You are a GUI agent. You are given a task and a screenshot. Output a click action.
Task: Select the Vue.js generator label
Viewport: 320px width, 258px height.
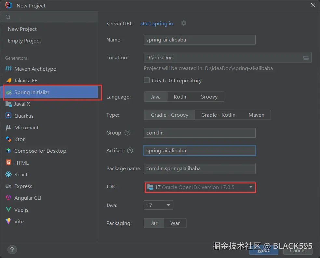[21, 210]
